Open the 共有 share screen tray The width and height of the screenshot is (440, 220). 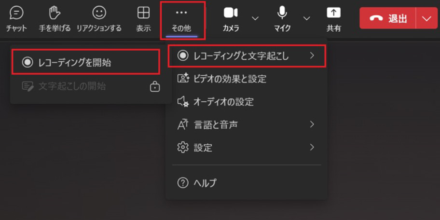pos(333,19)
